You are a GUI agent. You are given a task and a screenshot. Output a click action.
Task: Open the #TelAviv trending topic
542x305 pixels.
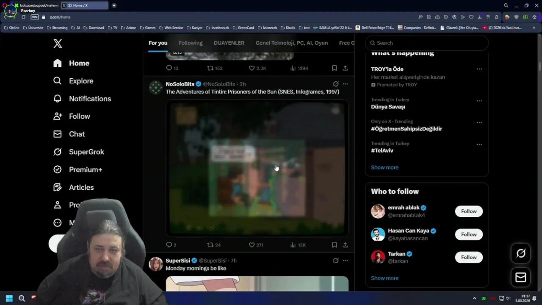(382, 150)
